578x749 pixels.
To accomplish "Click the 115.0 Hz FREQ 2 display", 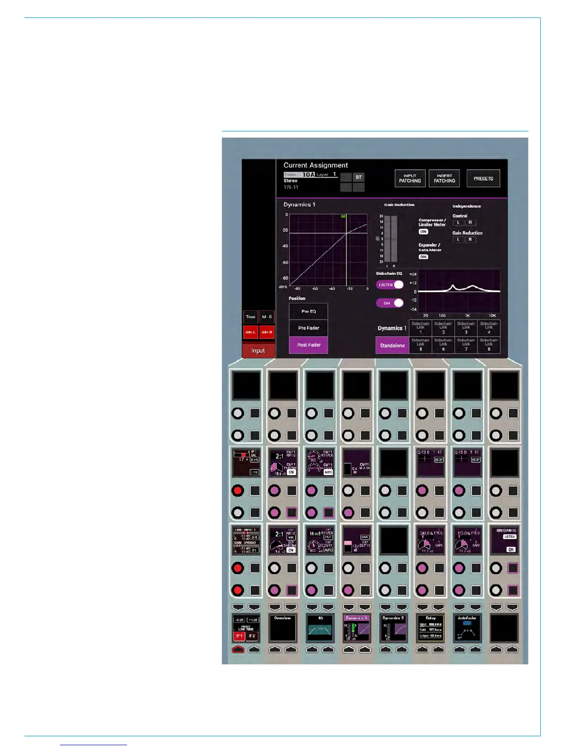I will pos(467,540).
